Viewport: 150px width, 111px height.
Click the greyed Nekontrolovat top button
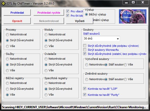tap(49, 21)
